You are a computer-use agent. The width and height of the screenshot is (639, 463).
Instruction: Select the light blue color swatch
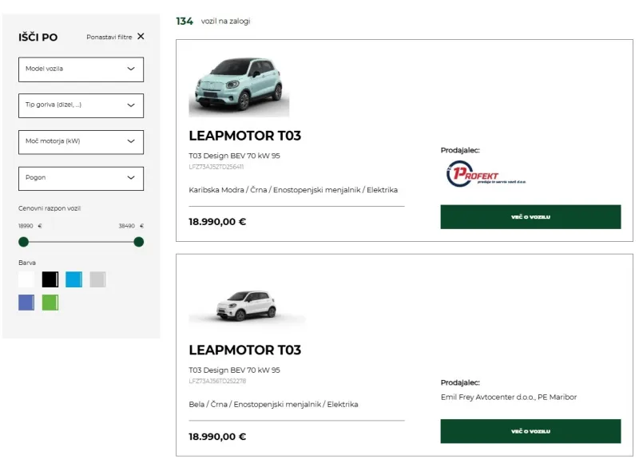73,279
